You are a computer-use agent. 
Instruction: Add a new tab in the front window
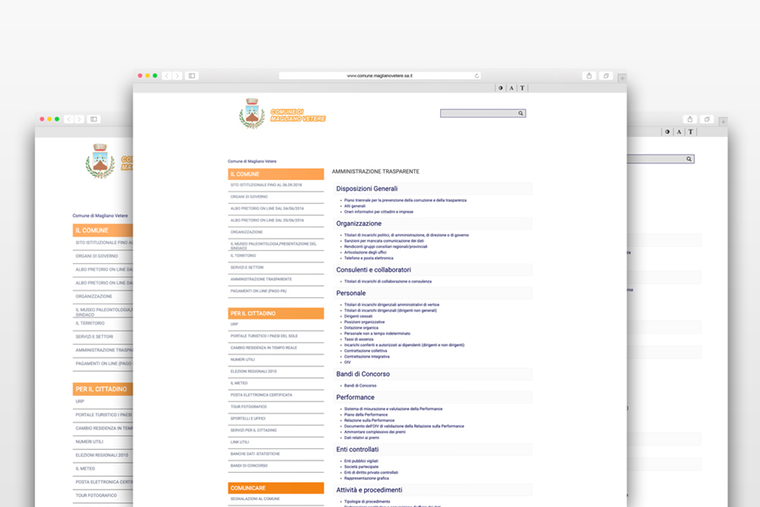click(622, 78)
